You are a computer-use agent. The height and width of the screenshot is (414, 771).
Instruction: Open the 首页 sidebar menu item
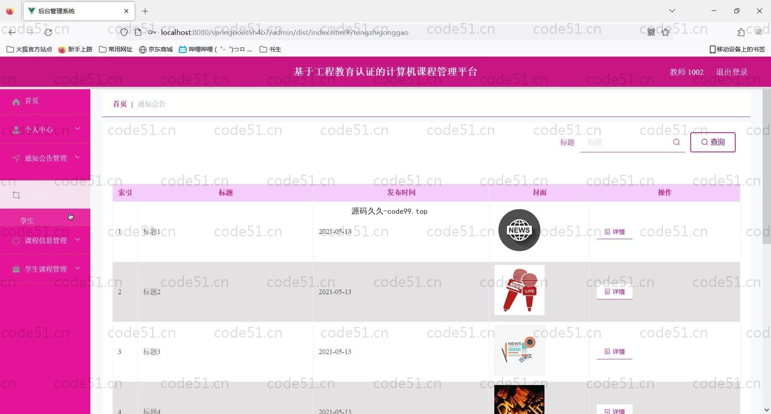click(x=45, y=101)
